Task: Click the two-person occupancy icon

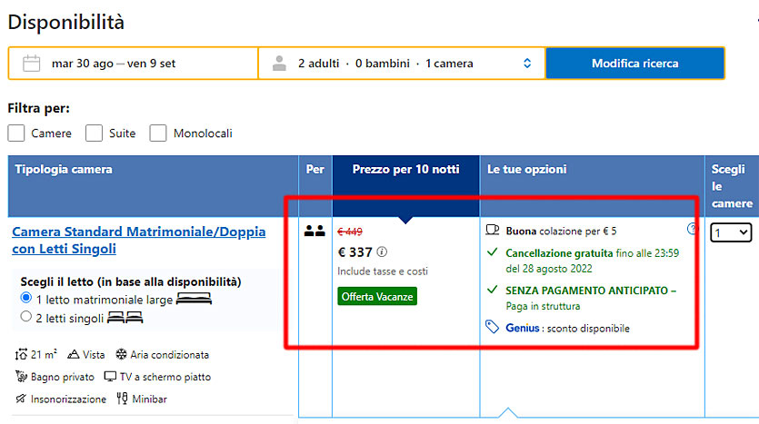Action: click(x=315, y=231)
